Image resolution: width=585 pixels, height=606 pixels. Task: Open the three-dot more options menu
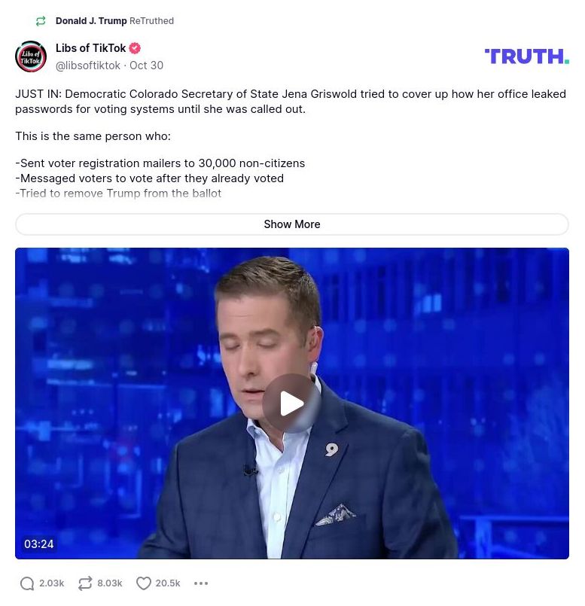[201, 583]
